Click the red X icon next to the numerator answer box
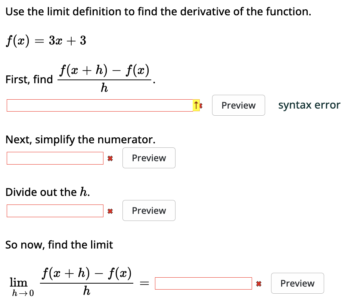351x306 pixels. pyautogui.click(x=110, y=158)
